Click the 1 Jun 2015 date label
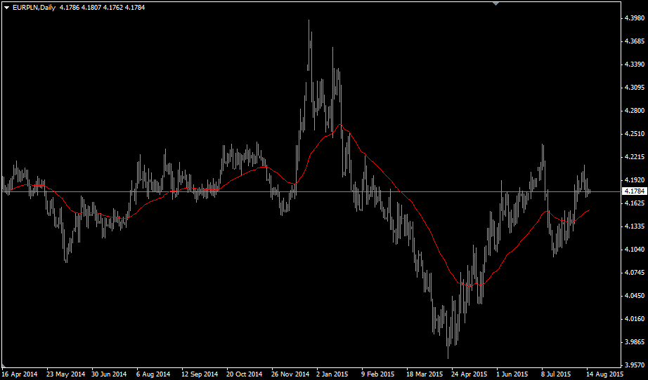 coord(512,374)
